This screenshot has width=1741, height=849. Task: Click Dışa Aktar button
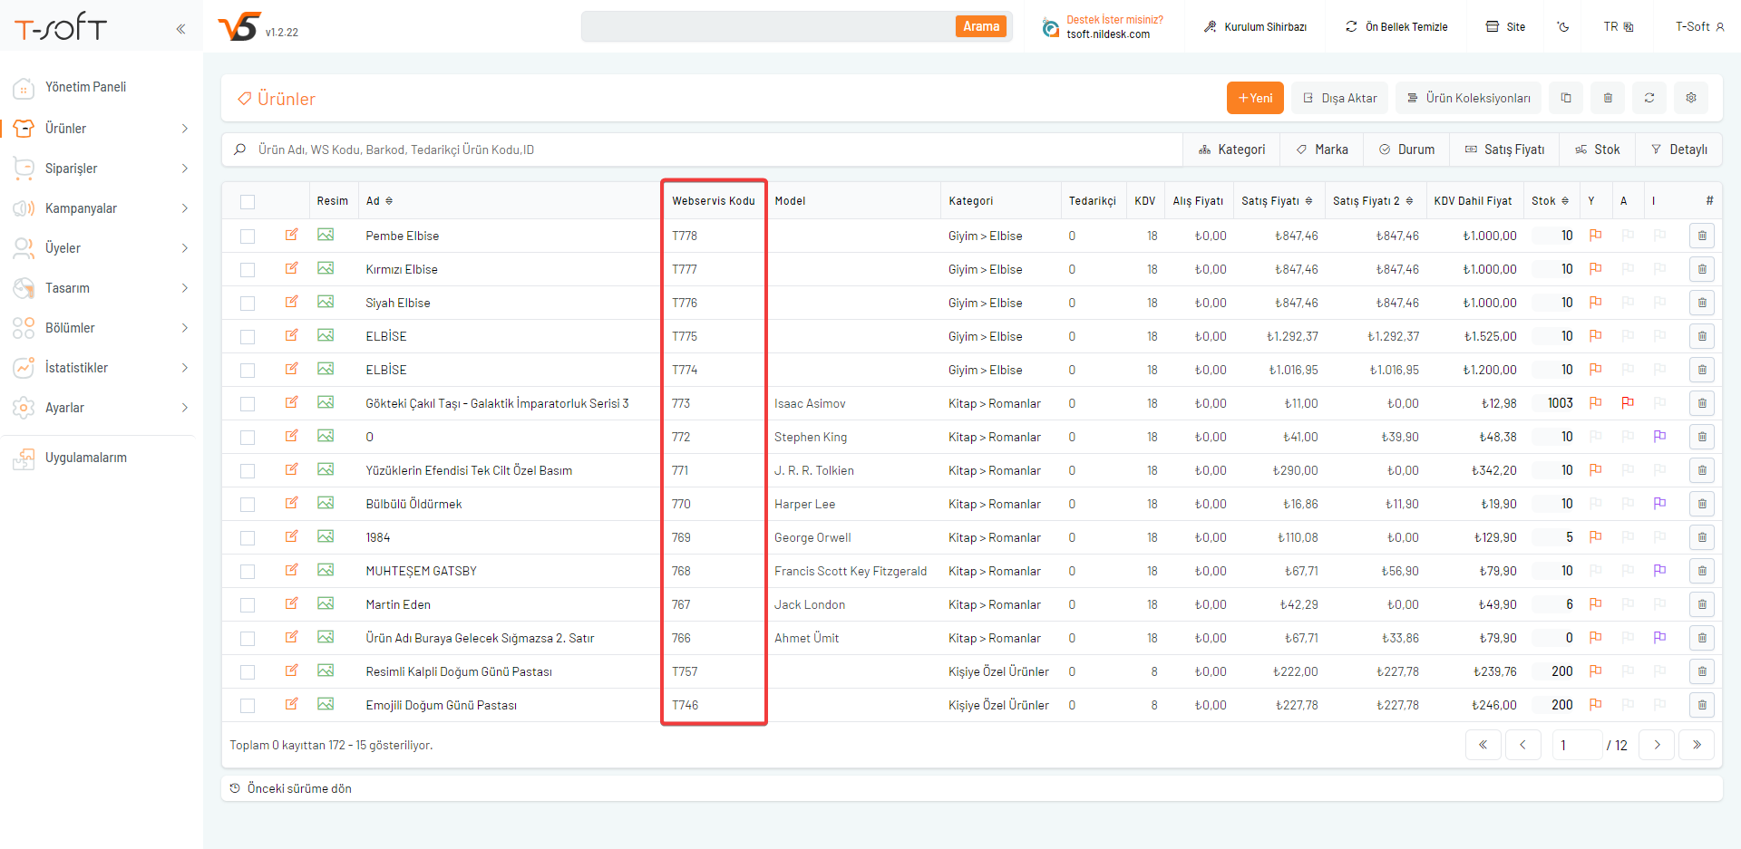click(x=1339, y=98)
